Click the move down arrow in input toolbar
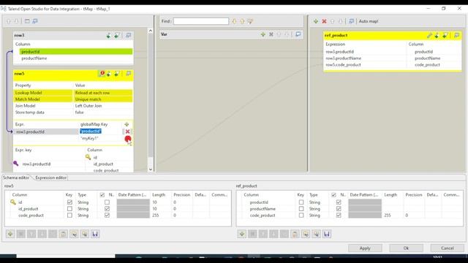468x263 pixels. coord(17,21)
